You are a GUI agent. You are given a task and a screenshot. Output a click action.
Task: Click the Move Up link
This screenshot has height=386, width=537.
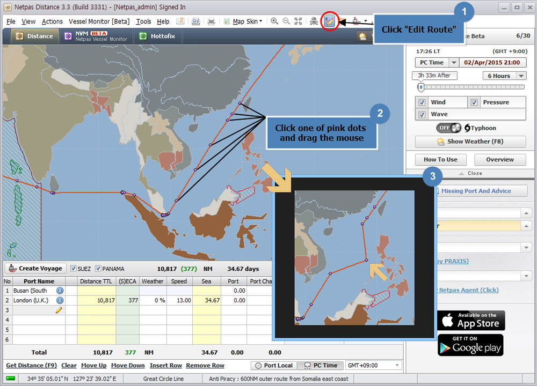tap(94, 366)
